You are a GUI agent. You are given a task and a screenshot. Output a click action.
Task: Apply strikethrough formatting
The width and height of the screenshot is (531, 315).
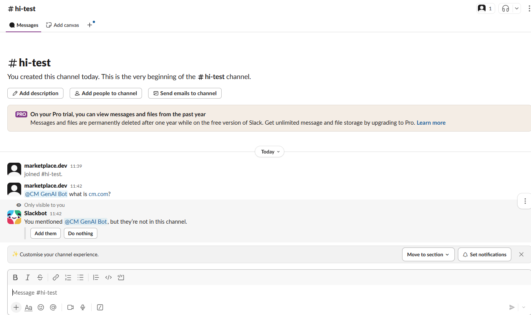[x=40, y=277]
